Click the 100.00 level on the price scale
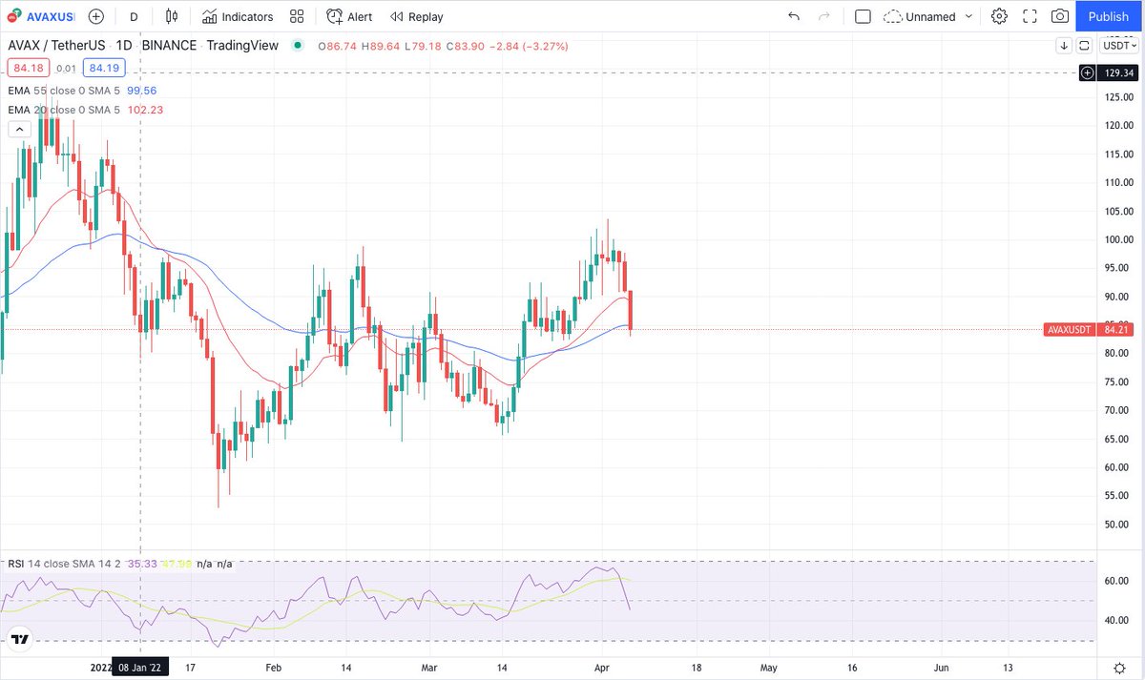Viewport: 1145px width, 680px height. (x=1118, y=239)
